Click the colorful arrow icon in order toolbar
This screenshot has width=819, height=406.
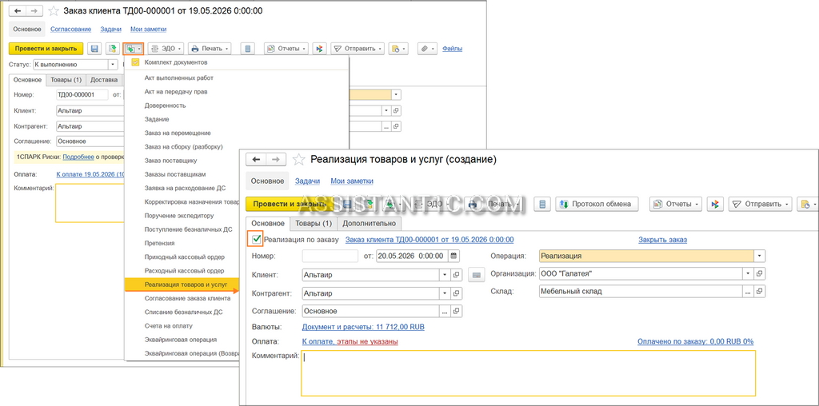point(320,49)
